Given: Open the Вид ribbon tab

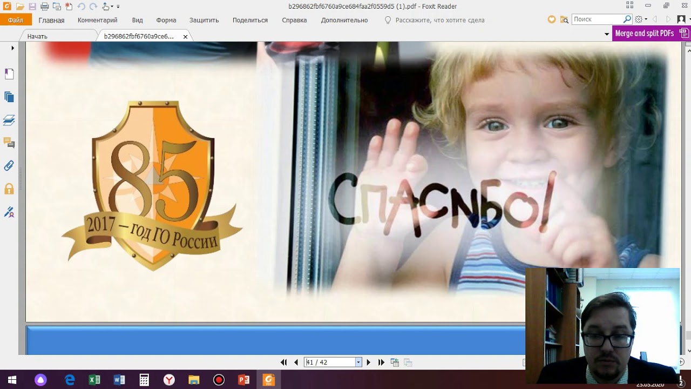Looking at the screenshot, I should 137,20.
